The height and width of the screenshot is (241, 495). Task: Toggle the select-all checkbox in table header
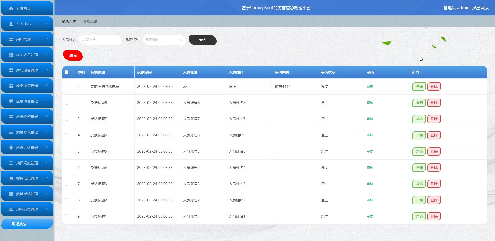pyautogui.click(x=67, y=72)
